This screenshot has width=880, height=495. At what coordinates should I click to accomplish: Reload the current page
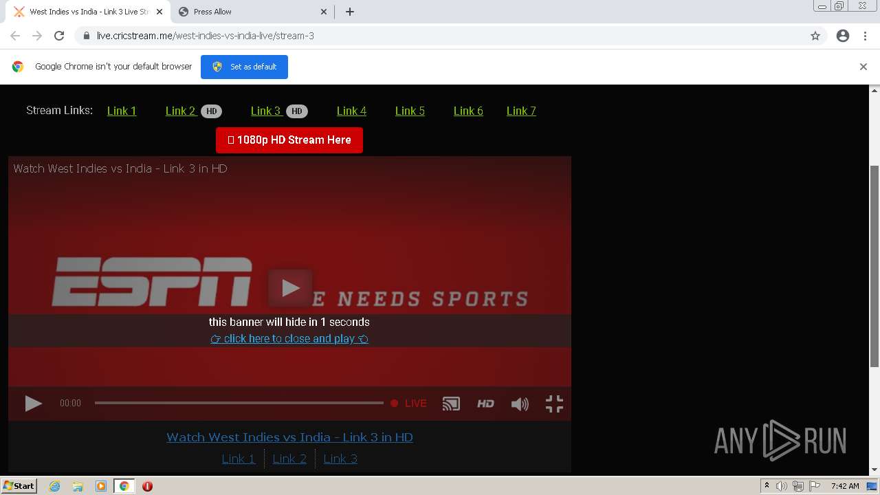(59, 36)
